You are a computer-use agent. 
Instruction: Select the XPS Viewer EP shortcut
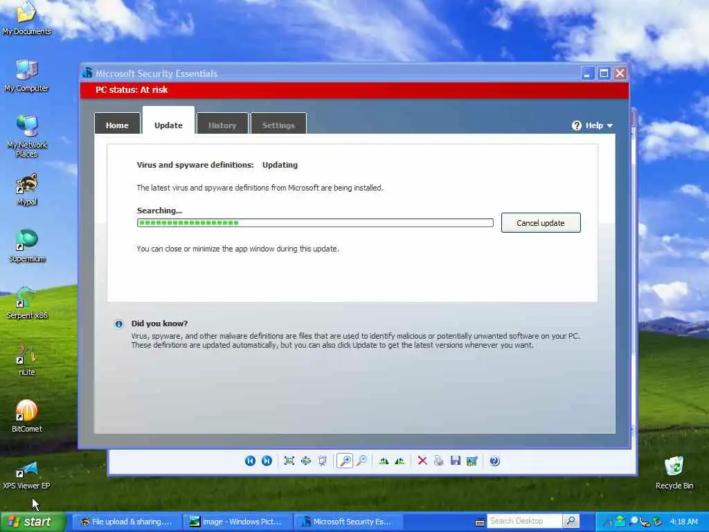click(27, 475)
